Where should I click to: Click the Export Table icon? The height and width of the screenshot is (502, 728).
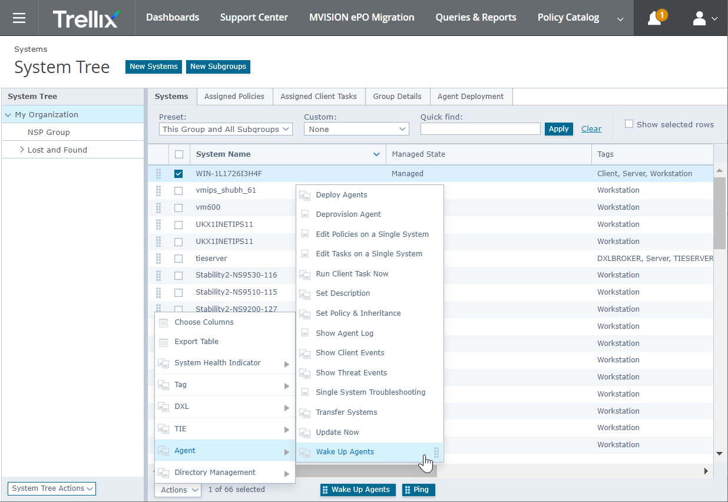(x=164, y=342)
